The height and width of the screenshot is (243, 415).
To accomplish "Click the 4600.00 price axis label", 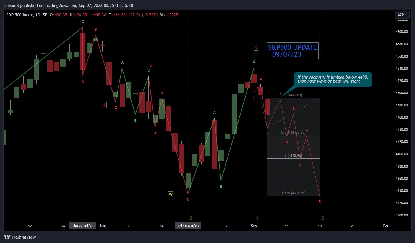I will [402, 32].
